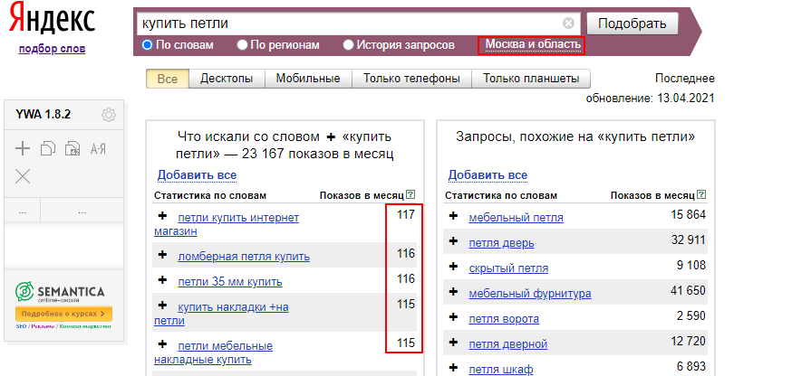Click 'Добавить все' link in left column
Viewport: 811px width, 376px height.
(197, 175)
